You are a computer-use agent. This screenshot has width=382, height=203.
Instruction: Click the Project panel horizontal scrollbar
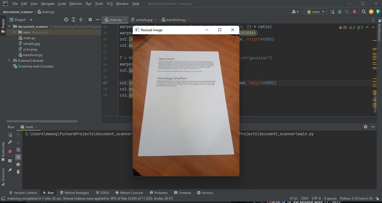pos(43,121)
